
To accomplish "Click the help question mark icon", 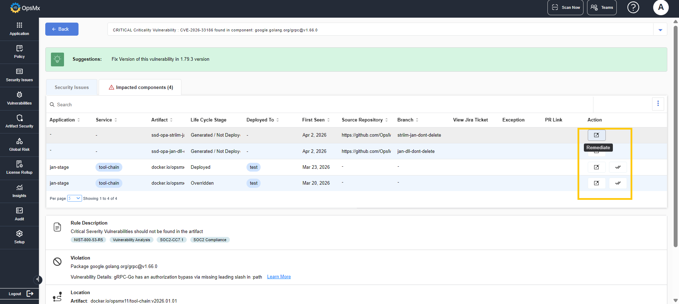I will pos(633,7).
